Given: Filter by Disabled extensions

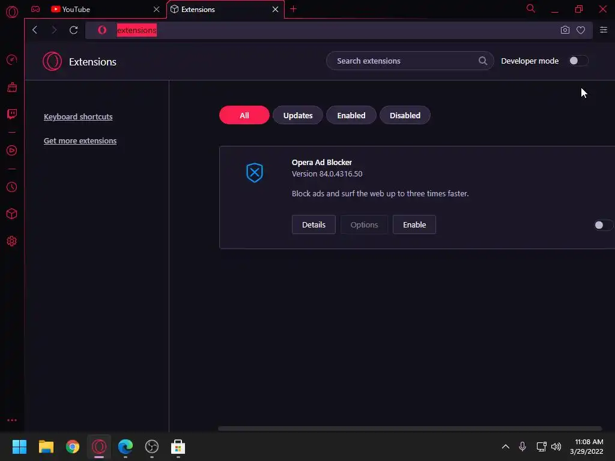Looking at the screenshot, I should coord(405,115).
